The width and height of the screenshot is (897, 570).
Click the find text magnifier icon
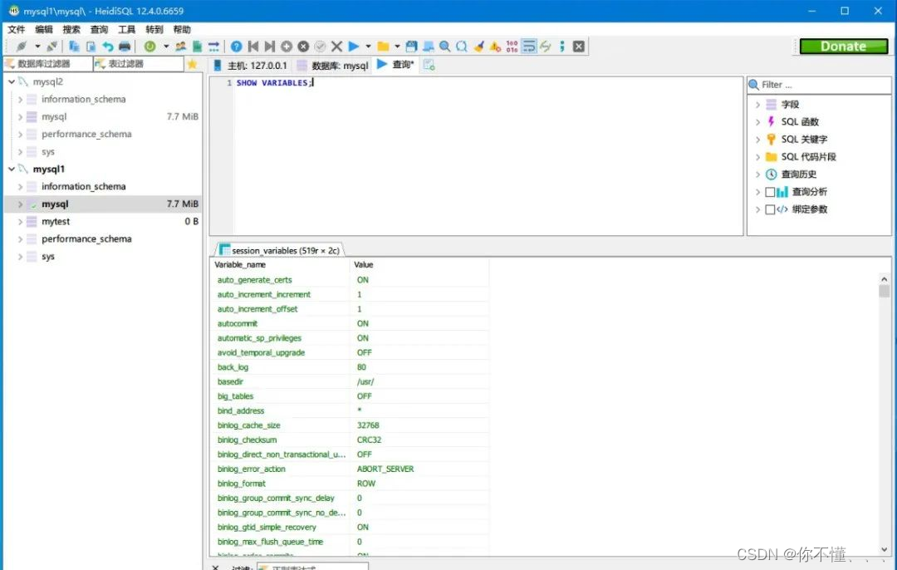pyautogui.click(x=444, y=47)
